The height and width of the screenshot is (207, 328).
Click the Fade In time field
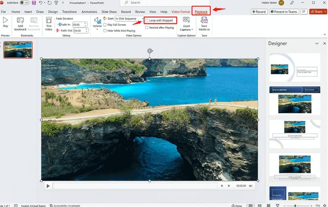pyautogui.click(x=78, y=25)
